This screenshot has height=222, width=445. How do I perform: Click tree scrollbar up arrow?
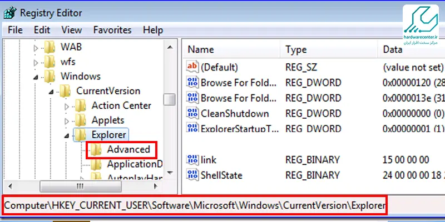pyautogui.click(x=170, y=47)
